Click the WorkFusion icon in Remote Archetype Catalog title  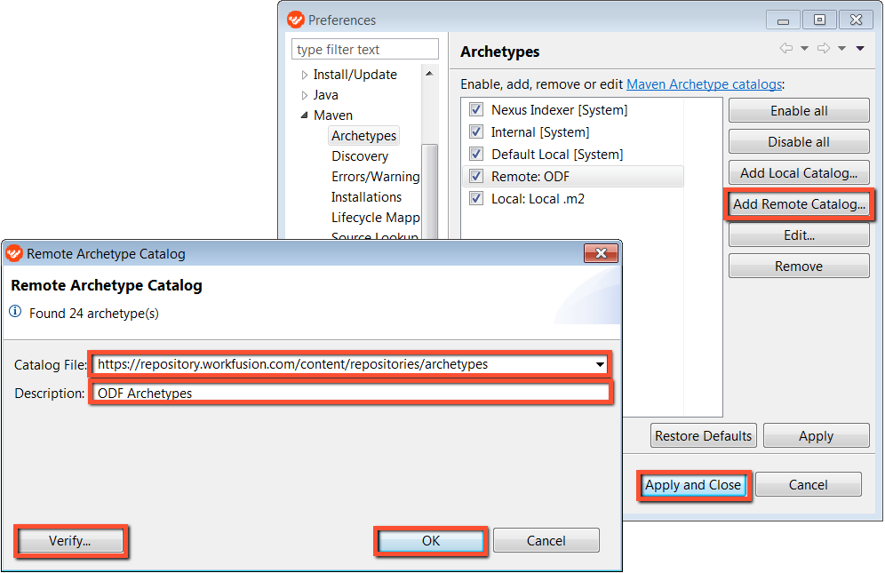point(13,253)
